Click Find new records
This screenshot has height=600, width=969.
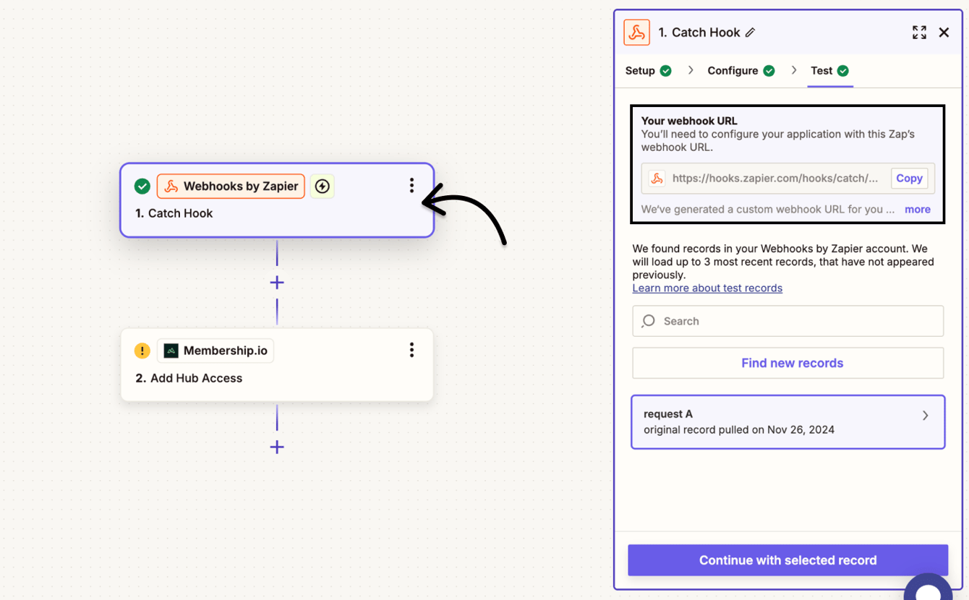click(787, 363)
